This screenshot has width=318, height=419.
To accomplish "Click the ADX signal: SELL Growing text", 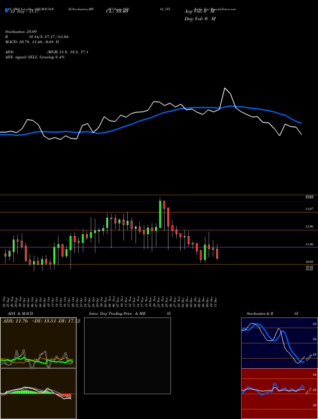I will (x=35, y=57).
